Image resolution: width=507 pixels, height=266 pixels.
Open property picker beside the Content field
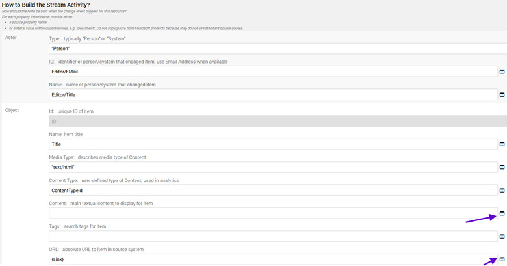pos(502,213)
